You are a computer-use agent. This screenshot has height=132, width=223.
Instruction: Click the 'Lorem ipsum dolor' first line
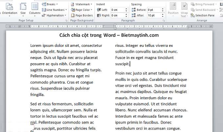(x=66, y=46)
